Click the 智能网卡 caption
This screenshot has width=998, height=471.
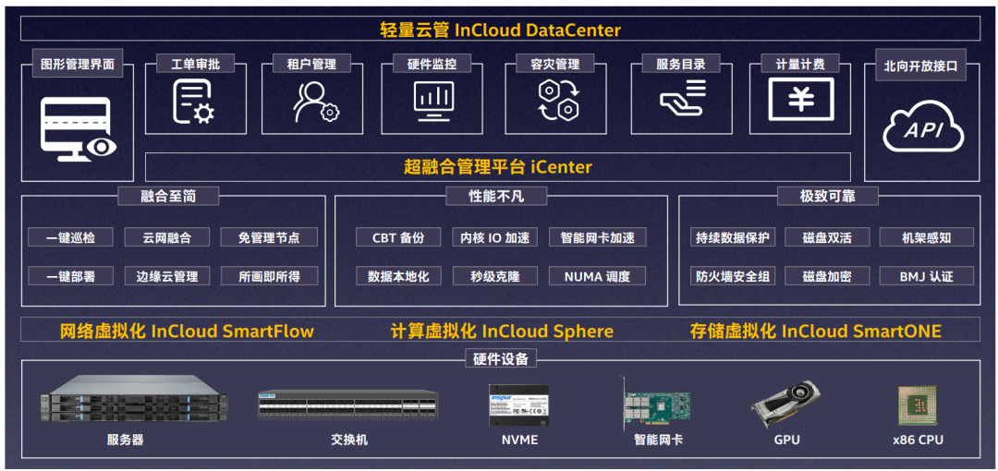pos(658,440)
